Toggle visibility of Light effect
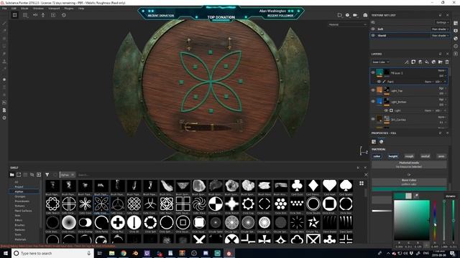Image resolution: width=460 pixels, height=258 pixels. pos(386,110)
